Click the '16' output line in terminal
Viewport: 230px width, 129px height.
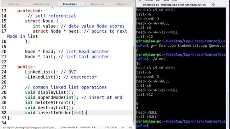click(x=138, y=63)
